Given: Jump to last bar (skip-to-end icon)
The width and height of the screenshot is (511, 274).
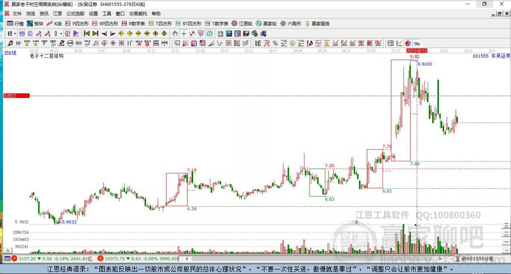Looking at the screenshot, I should tap(95, 33).
